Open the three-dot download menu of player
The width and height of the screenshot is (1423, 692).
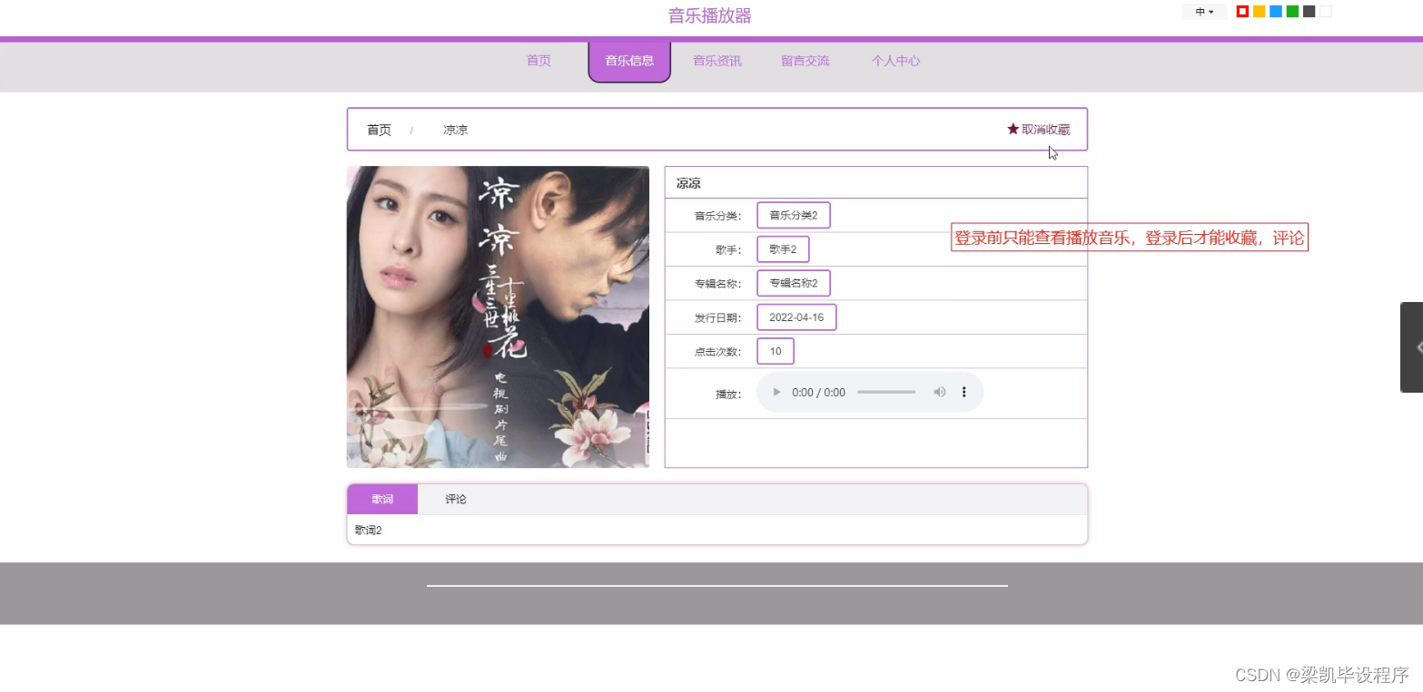point(963,392)
